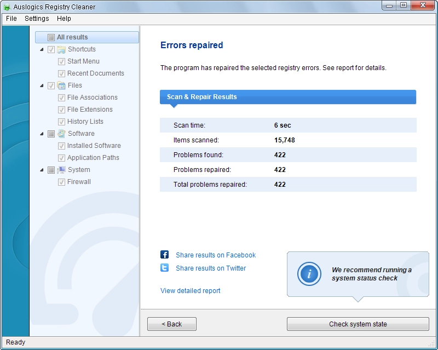Click the Files category icon

(x=61, y=85)
